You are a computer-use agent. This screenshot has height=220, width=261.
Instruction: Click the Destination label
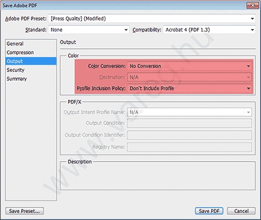[112, 77]
